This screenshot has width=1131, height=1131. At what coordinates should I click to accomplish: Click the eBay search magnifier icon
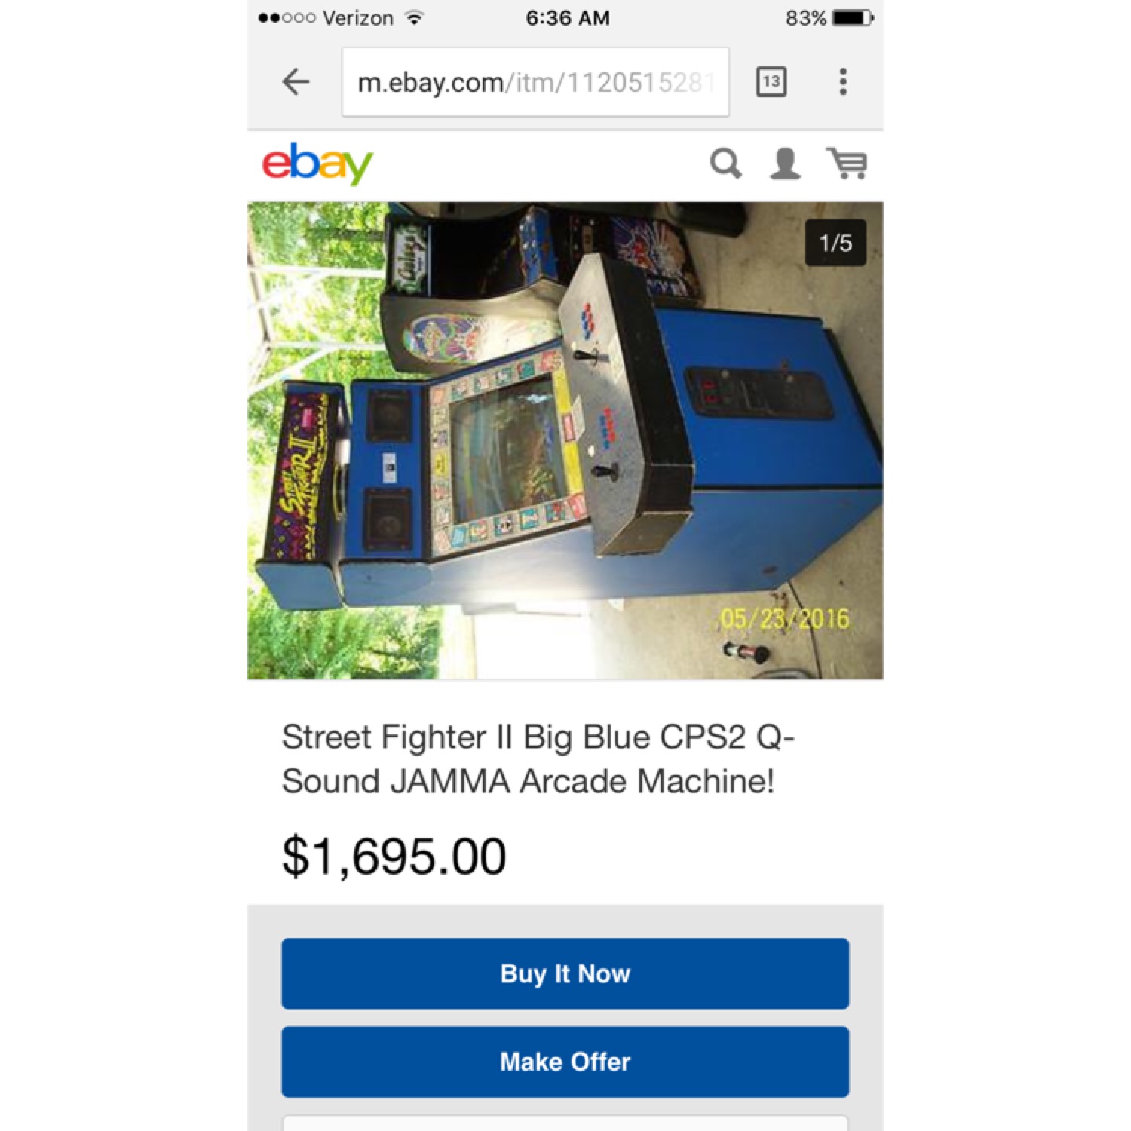click(x=726, y=164)
